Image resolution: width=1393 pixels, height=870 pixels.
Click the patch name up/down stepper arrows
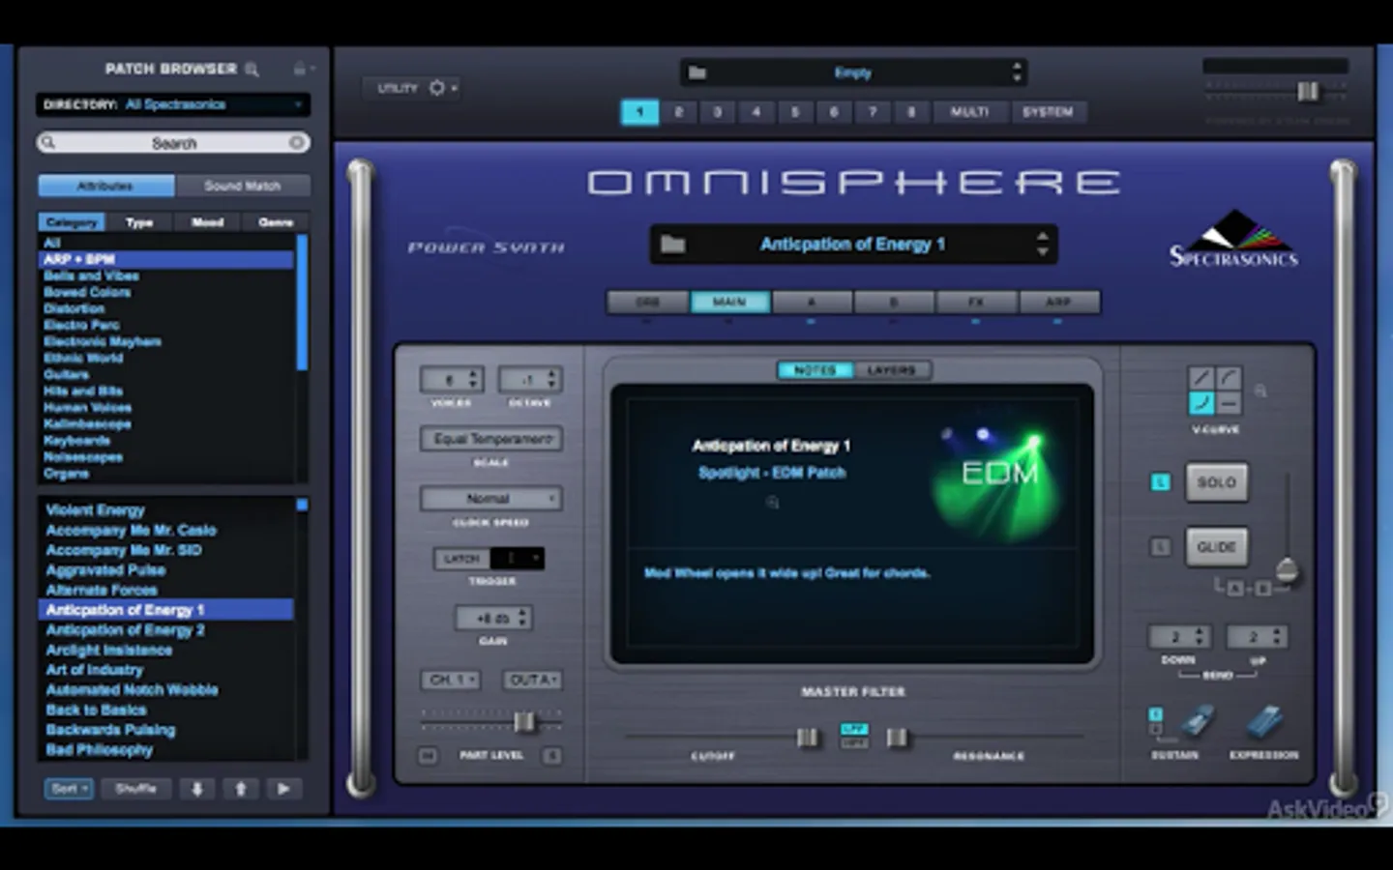click(1042, 244)
